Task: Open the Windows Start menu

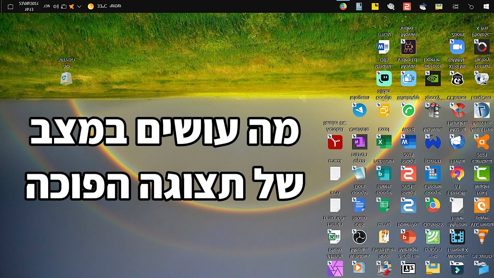Action: (x=486, y=6)
